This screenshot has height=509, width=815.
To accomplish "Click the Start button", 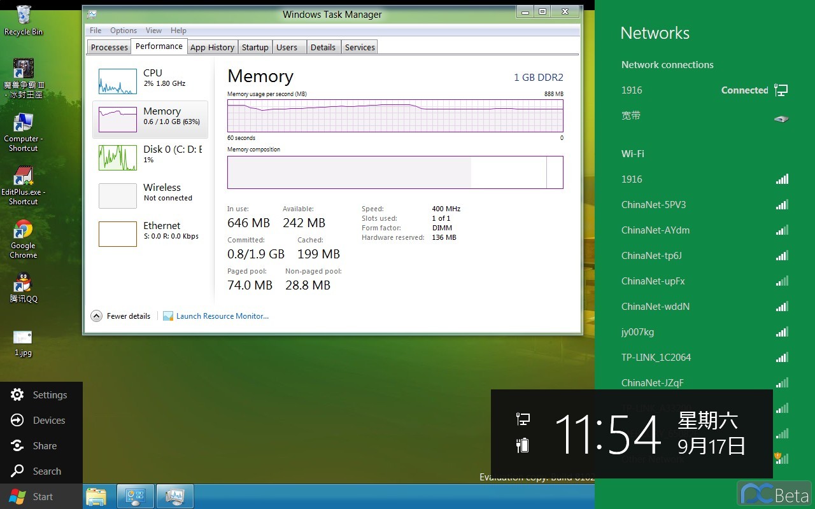I will tap(41, 496).
